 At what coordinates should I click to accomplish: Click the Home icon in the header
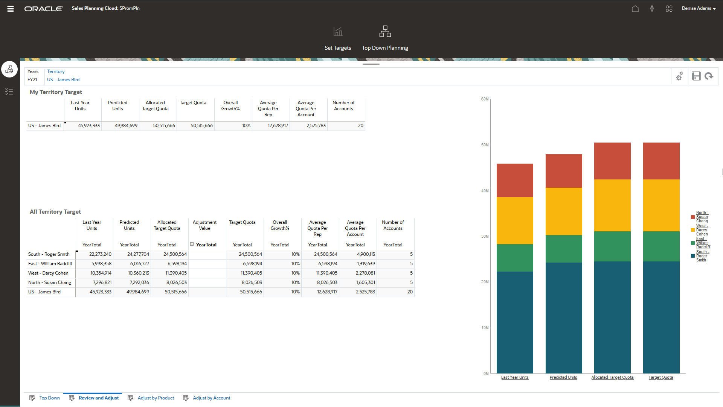click(635, 8)
